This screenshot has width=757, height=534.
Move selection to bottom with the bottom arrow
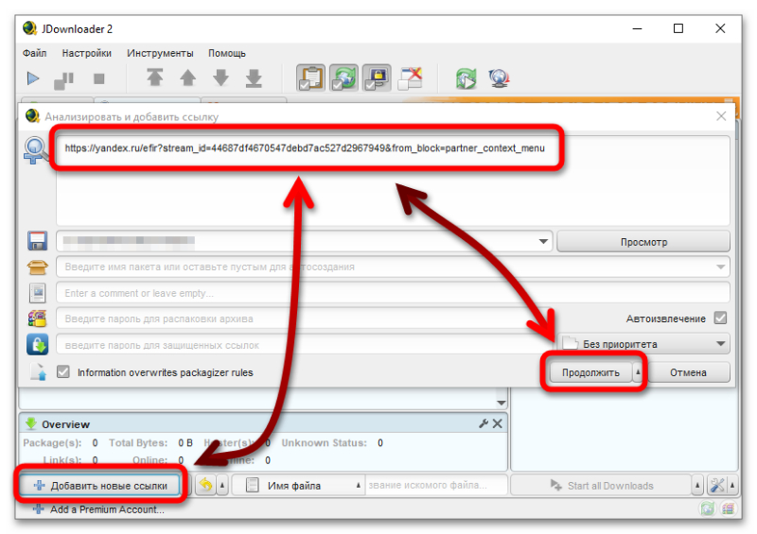(x=254, y=78)
